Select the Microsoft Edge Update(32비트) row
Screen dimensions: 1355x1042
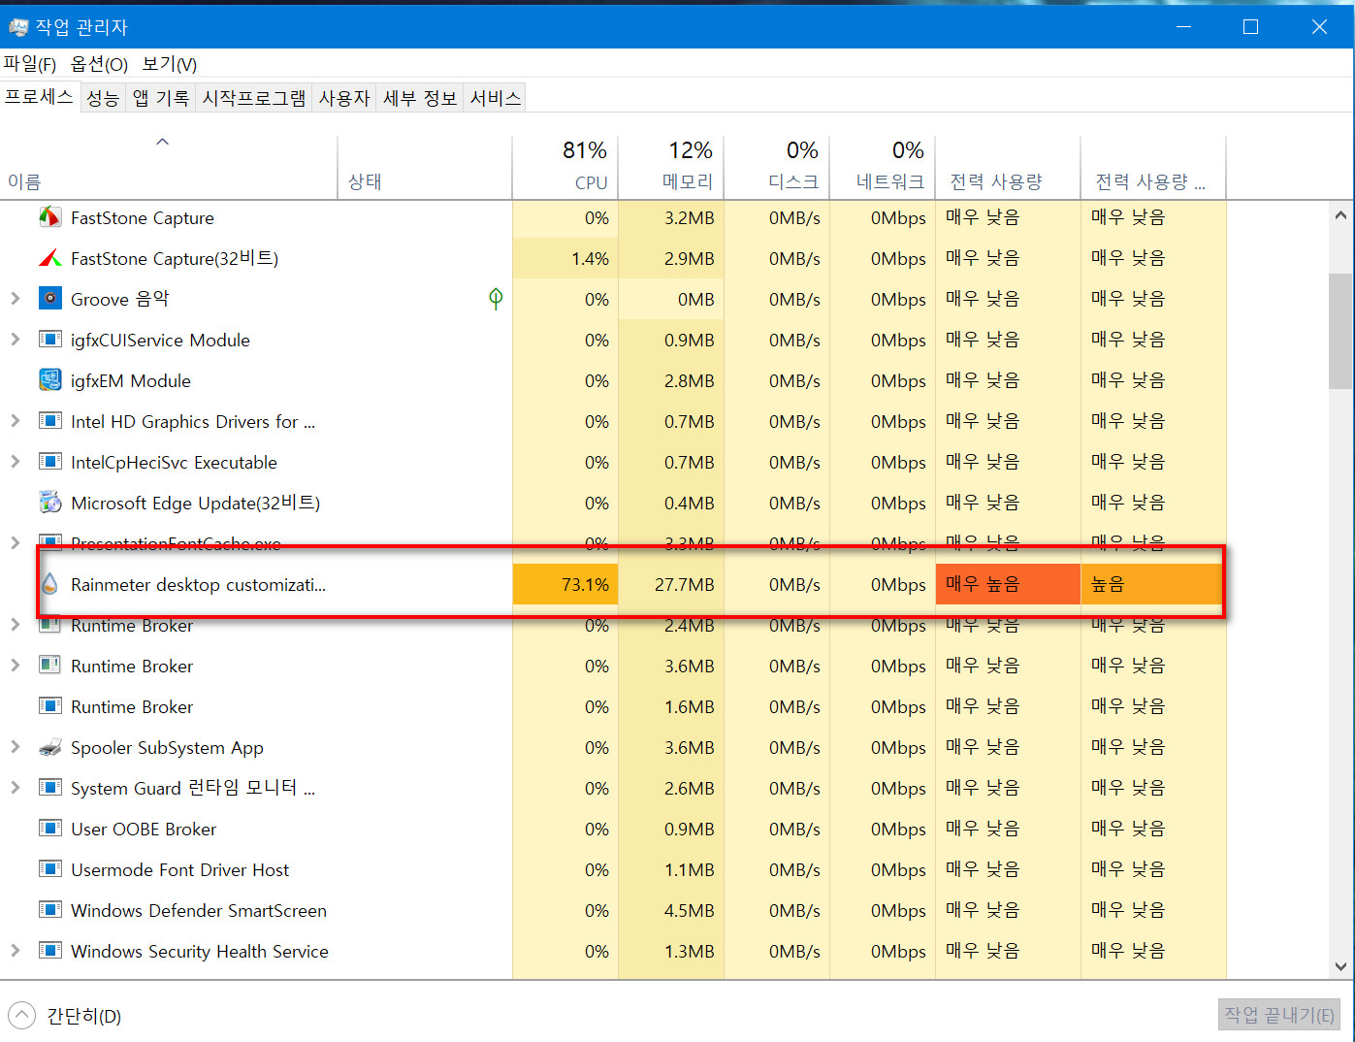click(x=613, y=503)
